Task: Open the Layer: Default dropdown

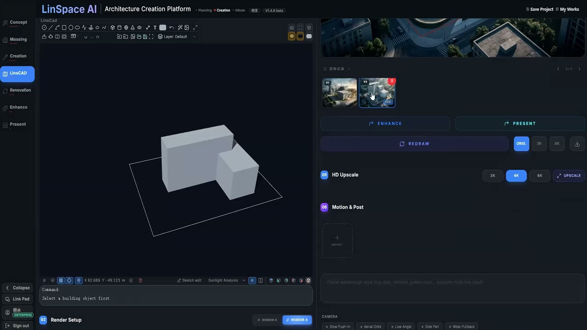Action: click(177, 37)
